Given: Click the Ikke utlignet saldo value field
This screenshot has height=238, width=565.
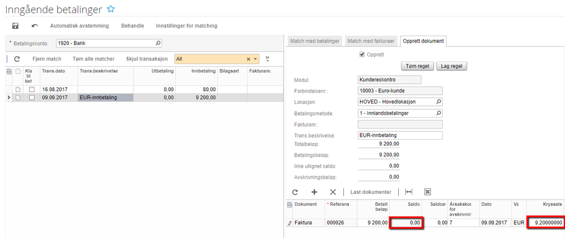Looking at the screenshot, I should [379, 166].
